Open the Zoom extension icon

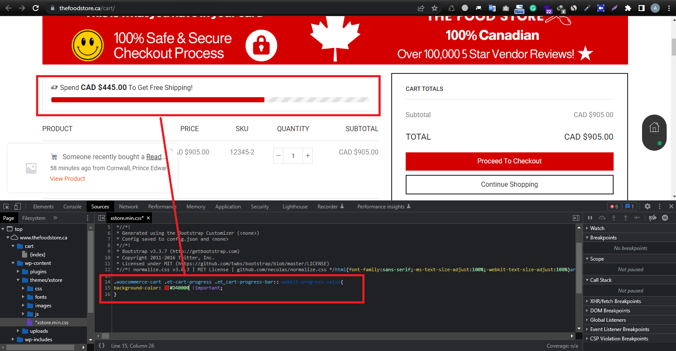[601, 8]
